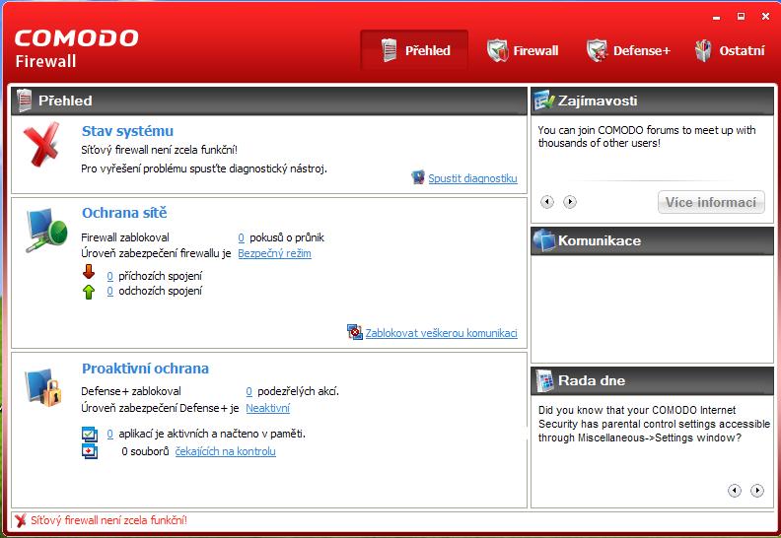Image resolution: width=781 pixels, height=538 pixels.
Task: Click the Rada dne header icon
Action: (x=545, y=380)
